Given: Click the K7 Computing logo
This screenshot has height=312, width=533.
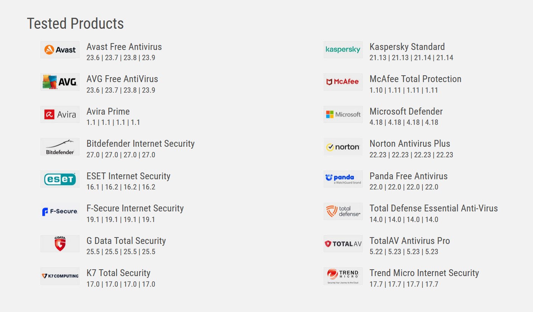Looking at the screenshot, I should 60,276.
